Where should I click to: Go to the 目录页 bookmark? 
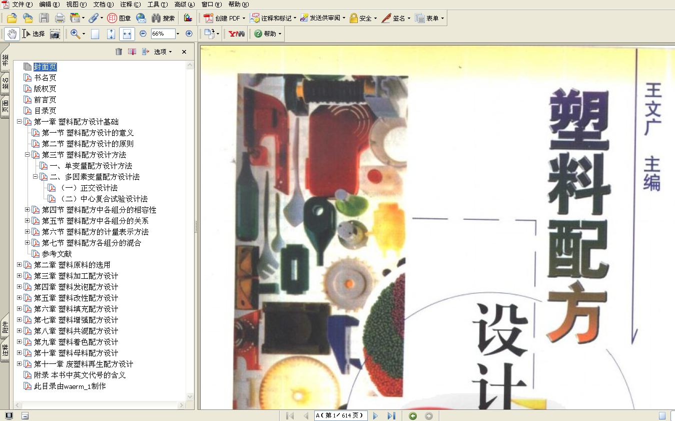tap(45, 111)
